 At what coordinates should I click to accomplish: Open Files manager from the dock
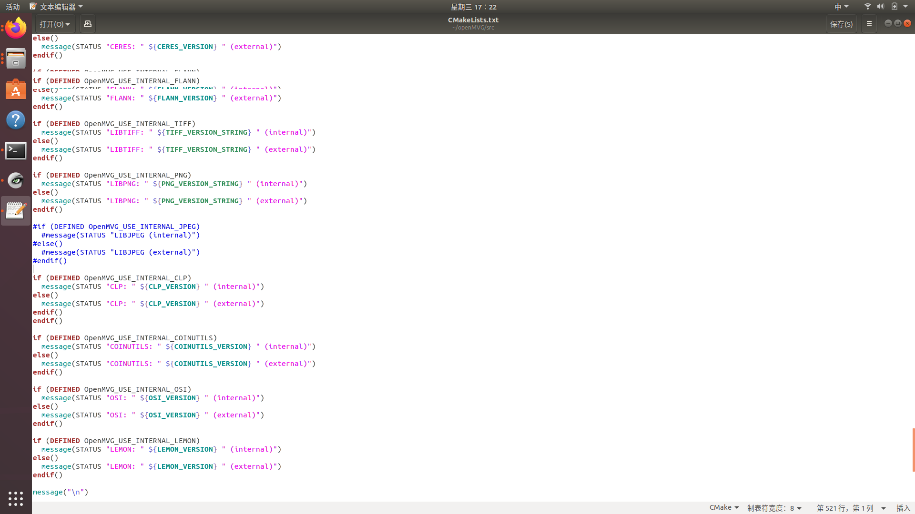point(16,59)
